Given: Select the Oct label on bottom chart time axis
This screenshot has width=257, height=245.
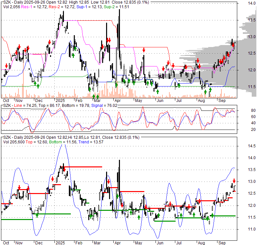Looking at the screenshot, I should pos(6,243).
